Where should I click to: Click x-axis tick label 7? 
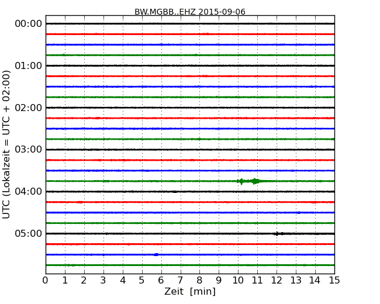tap(180, 281)
